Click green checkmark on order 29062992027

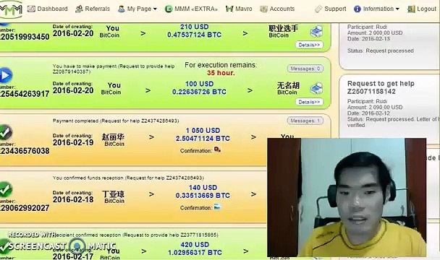(x=6, y=190)
